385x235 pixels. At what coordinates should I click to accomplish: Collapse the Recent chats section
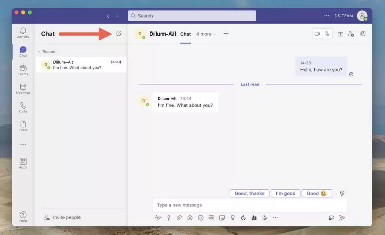coord(39,52)
